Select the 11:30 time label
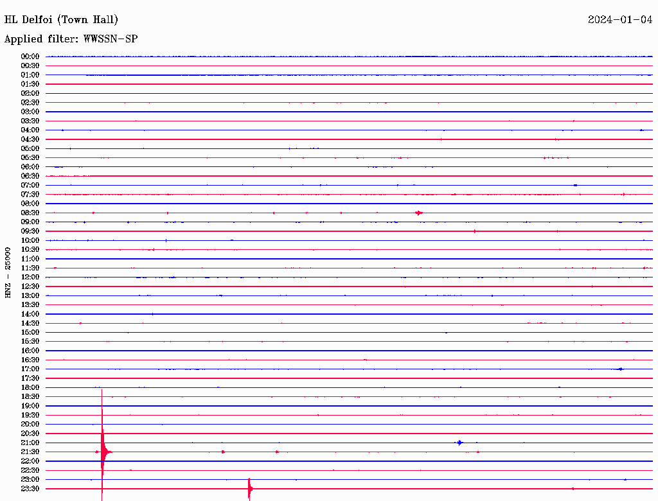Image resolution: width=658 pixels, height=501 pixels. 30,268
